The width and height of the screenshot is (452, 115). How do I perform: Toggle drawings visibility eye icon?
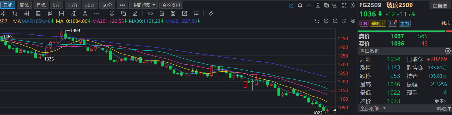[151, 13]
